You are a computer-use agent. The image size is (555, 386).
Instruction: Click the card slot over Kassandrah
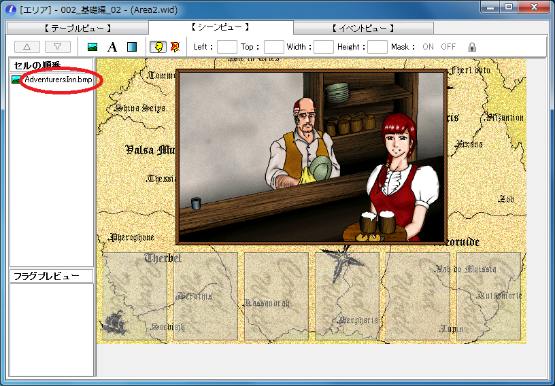click(x=276, y=296)
